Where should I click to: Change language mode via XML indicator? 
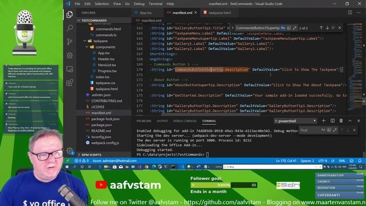click(x=342, y=161)
